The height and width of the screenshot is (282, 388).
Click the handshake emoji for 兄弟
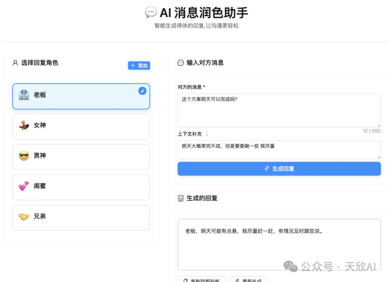pos(24,216)
